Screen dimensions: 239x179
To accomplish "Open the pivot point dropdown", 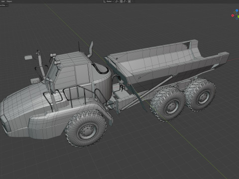I will click(117, 1).
